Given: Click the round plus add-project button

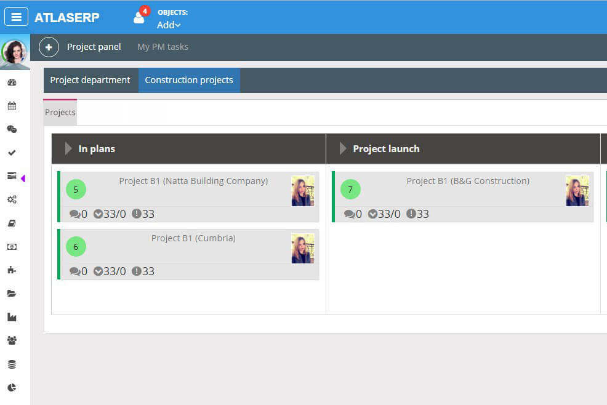Looking at the screenshot, I should (x=49, y=47).
